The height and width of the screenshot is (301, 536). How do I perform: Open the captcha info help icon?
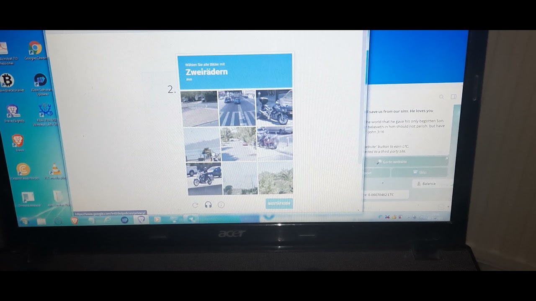pyautogui.click(x=221, y=205)
